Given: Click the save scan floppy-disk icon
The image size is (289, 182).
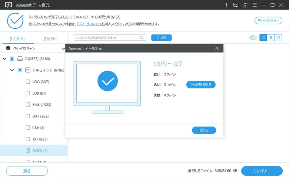Looking at the screenshot, I should pos(245,5).
